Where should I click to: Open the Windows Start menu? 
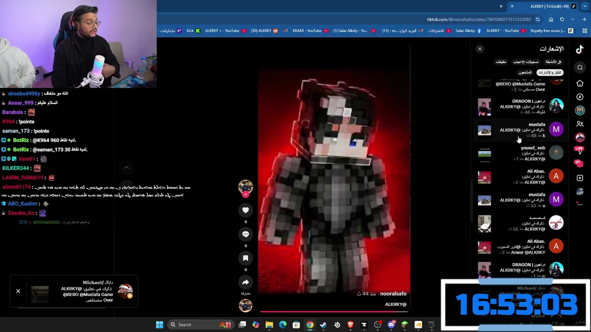(159, 325)
